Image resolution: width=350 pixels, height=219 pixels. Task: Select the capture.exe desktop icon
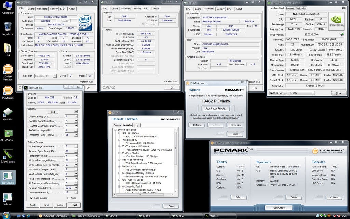[8, 178]
